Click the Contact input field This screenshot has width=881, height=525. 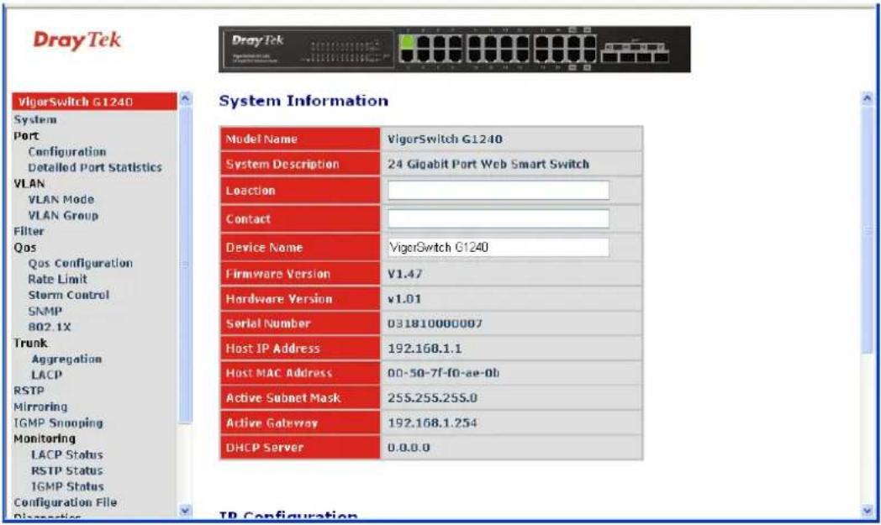point(499,218)
